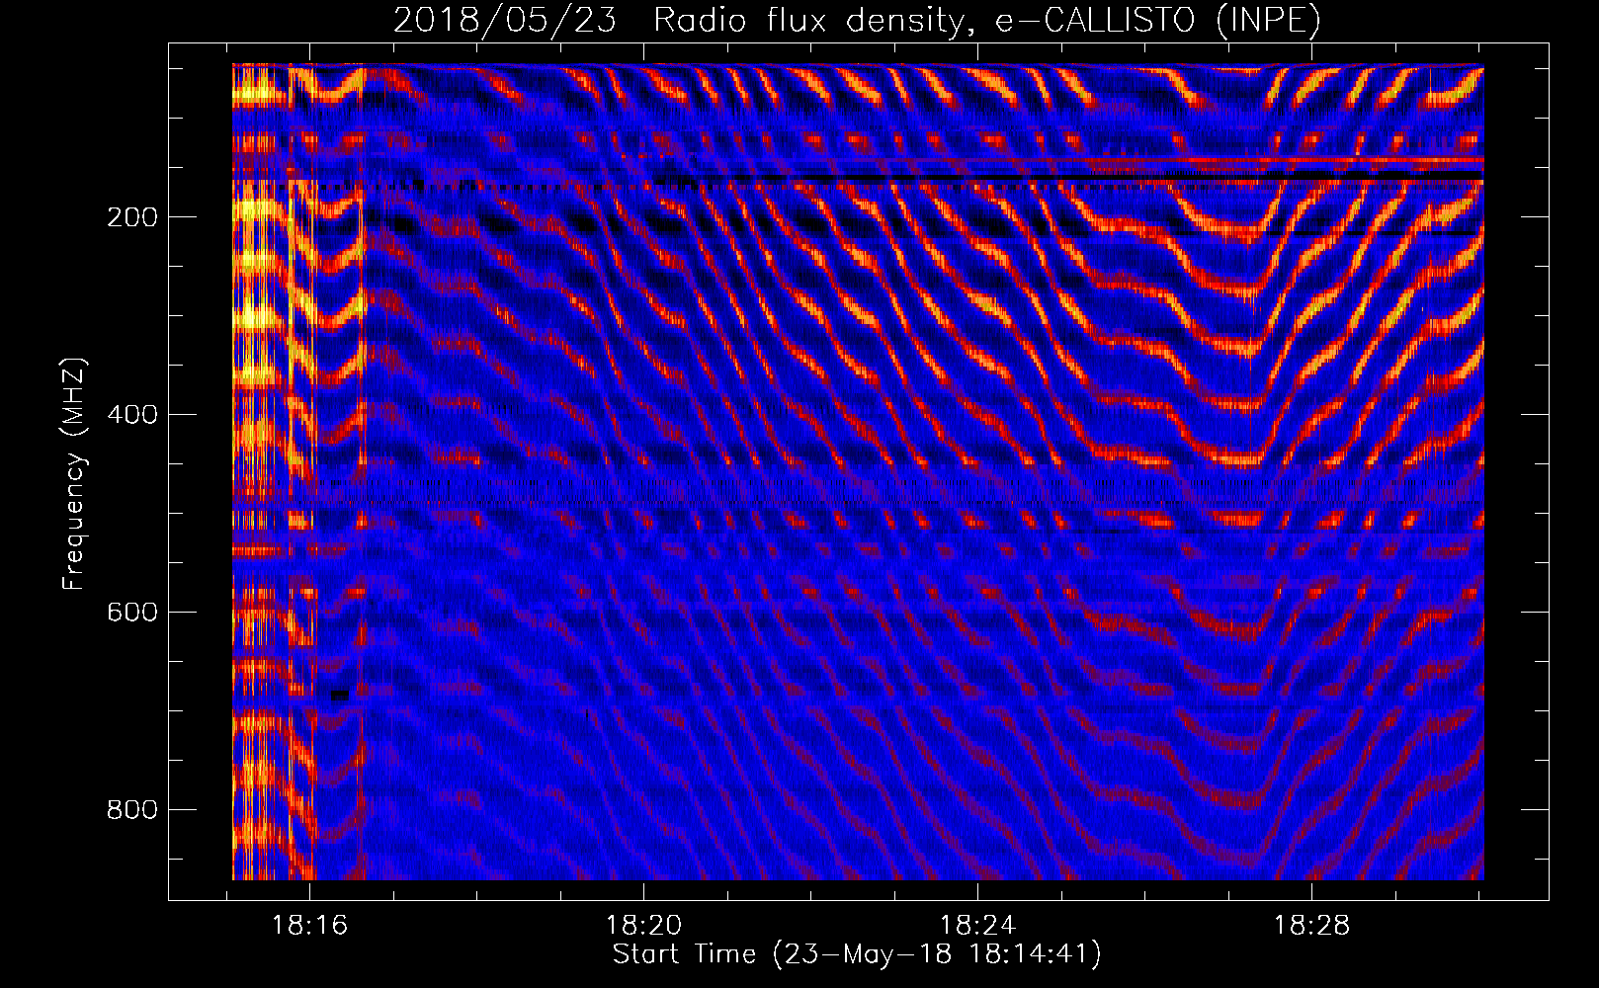Screen dimensions: 1599x988
Task: Click the 'Frequency (MHZ)' axis label
Action: pos(74,474)
